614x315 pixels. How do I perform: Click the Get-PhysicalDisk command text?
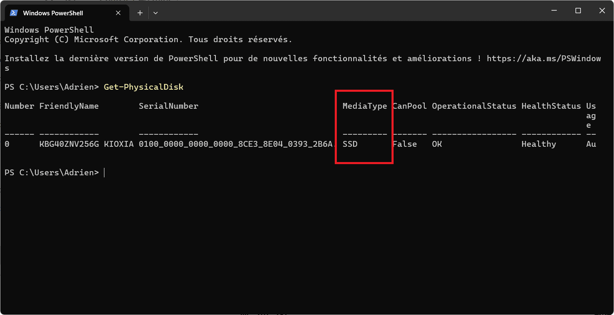coord(143,87)
